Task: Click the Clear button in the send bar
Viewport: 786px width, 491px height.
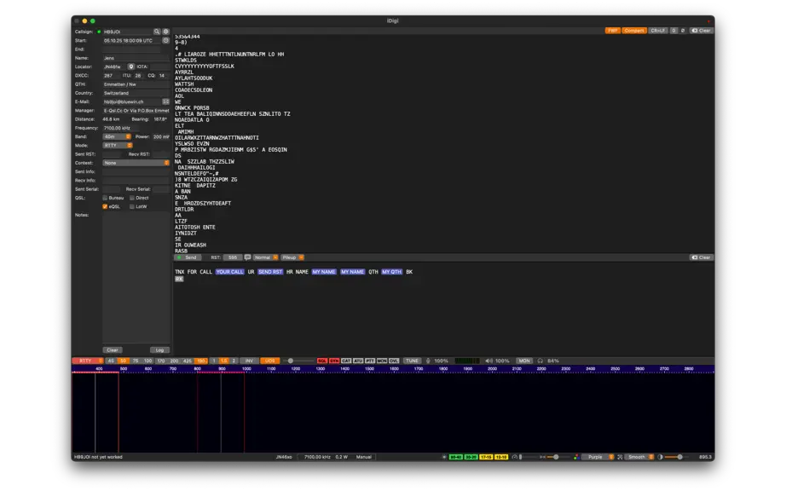Action: click(702, 257)
